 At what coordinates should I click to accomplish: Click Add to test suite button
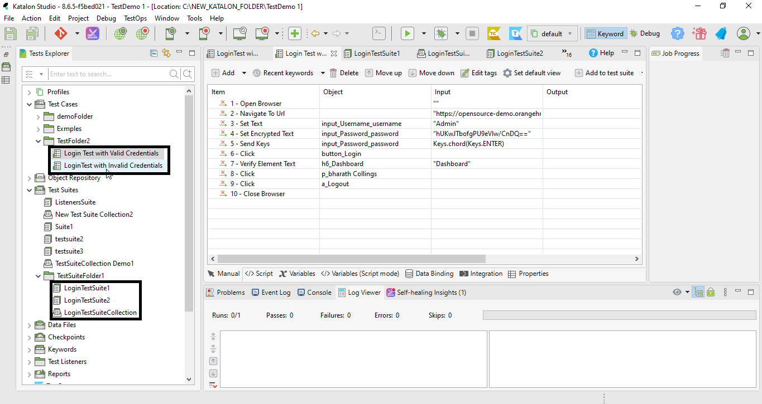604,73
